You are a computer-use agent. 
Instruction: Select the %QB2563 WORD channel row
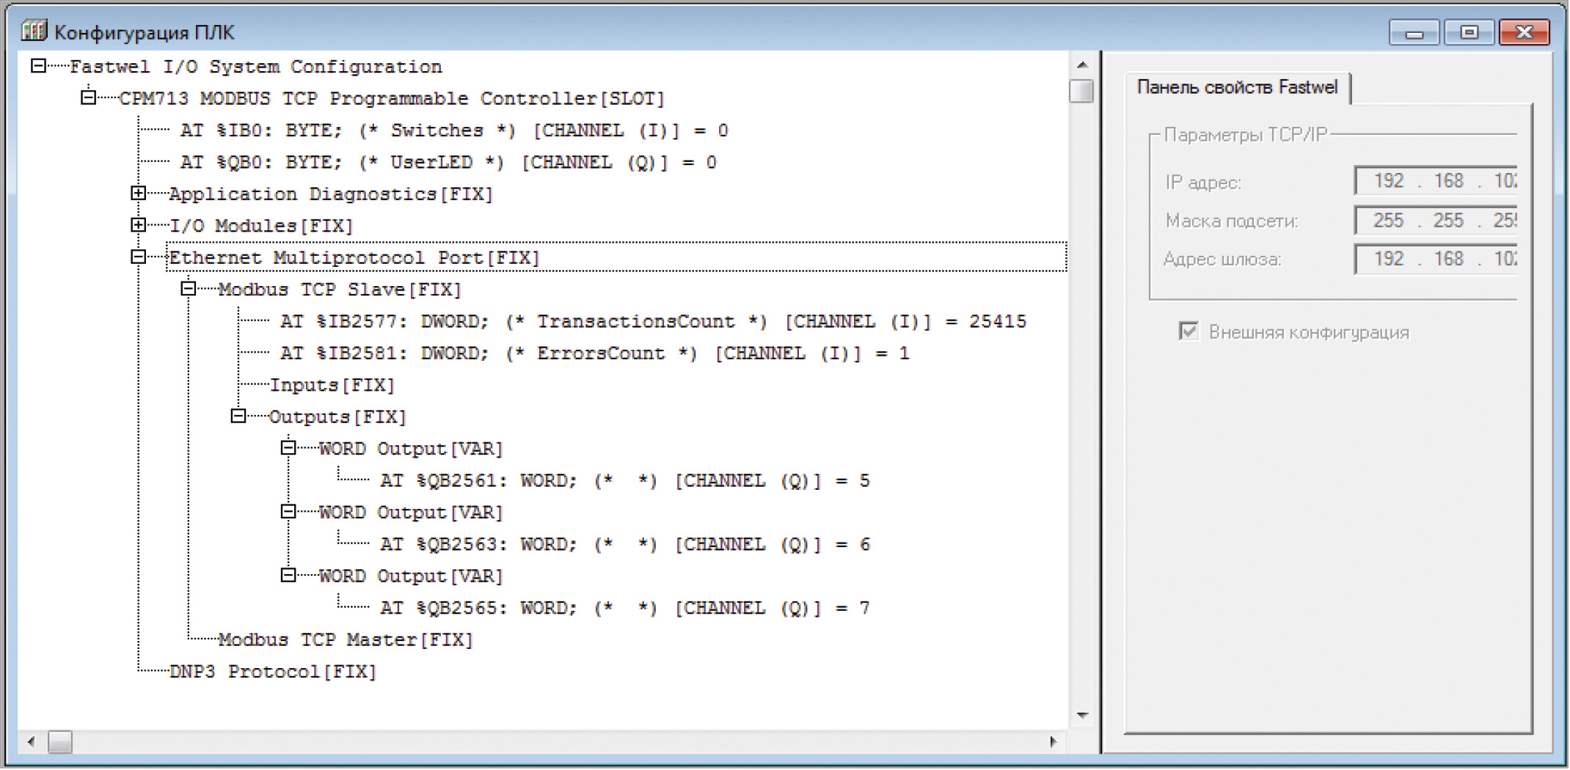625,545
